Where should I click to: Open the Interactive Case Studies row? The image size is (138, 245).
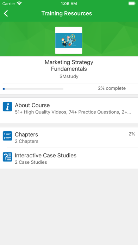pyautogui.click(x=69, y=158)
